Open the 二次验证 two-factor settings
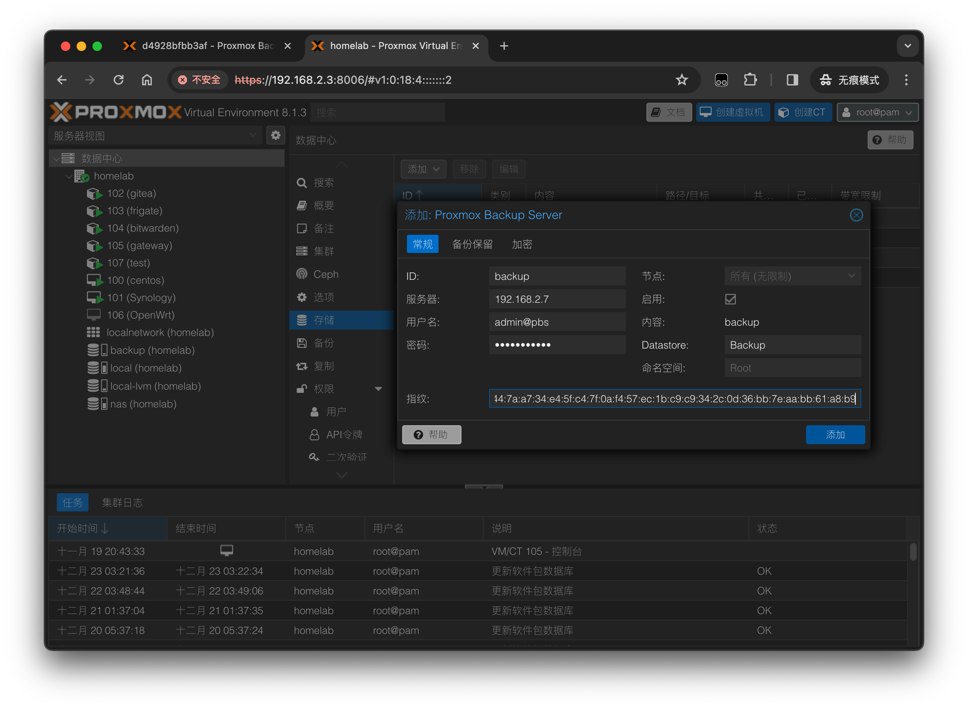Image resolution: width=968 pixels, height=709 pixels. 347,456
